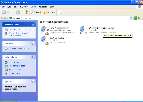This screenshot has height=102, width=143.
Task: Select the 1394 Connection icon
Action: [45, 40]
